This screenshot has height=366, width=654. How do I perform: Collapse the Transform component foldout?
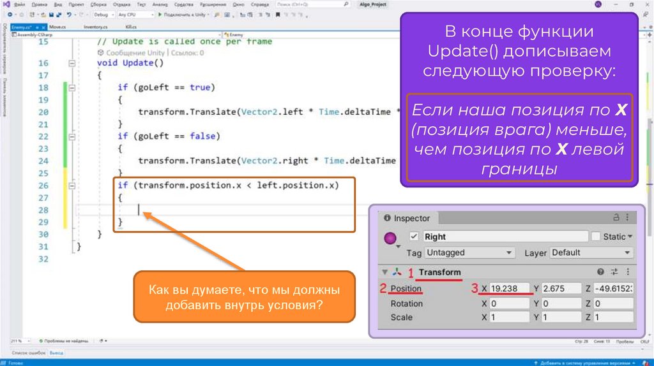(x=384, y=272)
